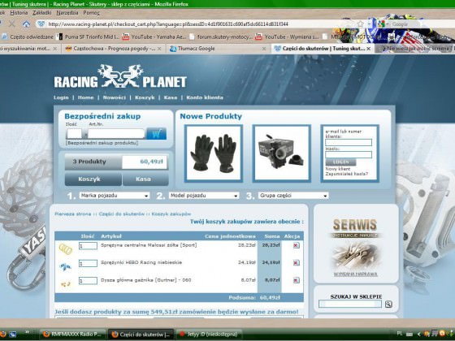This screenshot has width=455, height=341.
Task: Close the Tłumacz Google tab
Action: pyautogui.click(x=264, y=49)
